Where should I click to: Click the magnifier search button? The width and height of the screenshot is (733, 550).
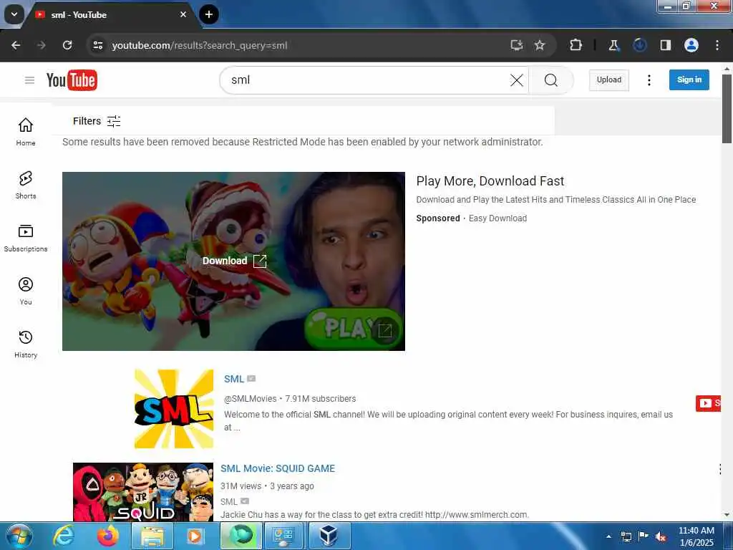point(550,80)
